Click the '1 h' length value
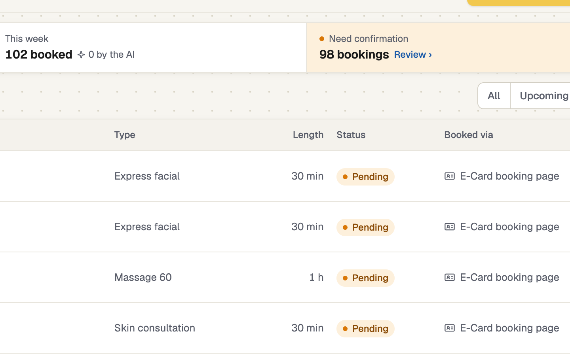 click(x=316, y=277)
